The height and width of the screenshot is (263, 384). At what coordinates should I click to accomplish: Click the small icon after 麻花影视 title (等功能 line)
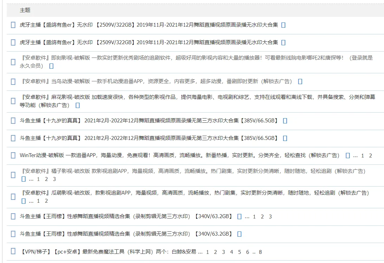coord(78,105)
